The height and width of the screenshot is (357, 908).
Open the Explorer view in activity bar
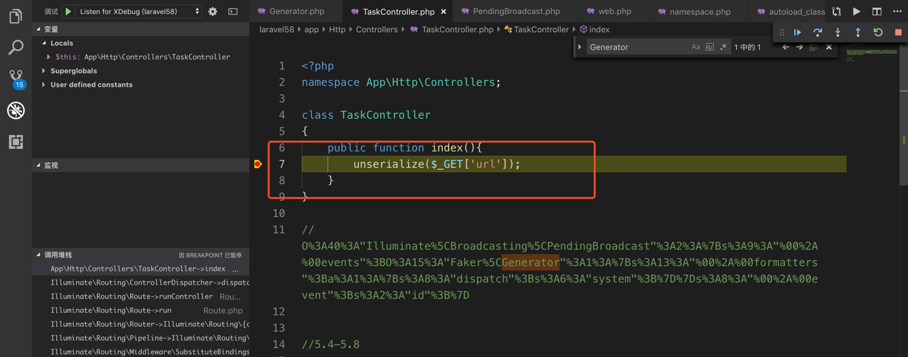point(16,16)
